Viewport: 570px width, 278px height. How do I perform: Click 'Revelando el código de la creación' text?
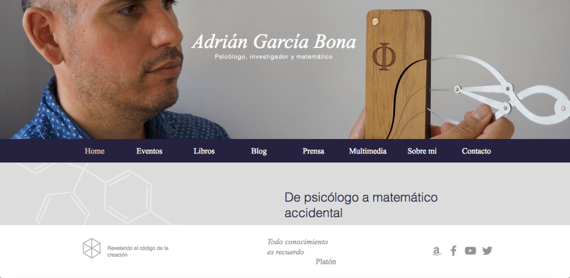(x=138, y=251)
